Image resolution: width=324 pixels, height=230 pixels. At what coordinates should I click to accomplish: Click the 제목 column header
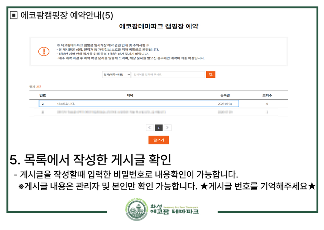130,95
